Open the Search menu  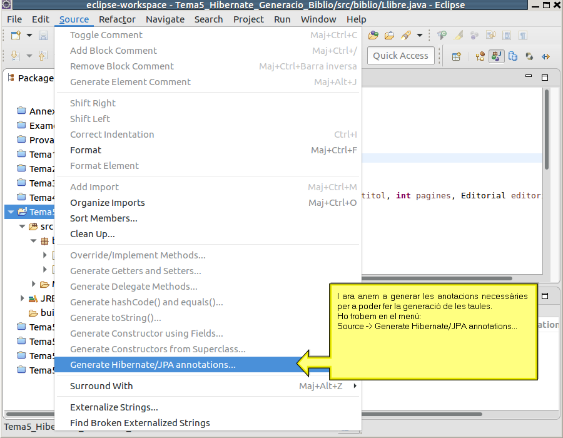pyautogui.click(x=208, y=19)
